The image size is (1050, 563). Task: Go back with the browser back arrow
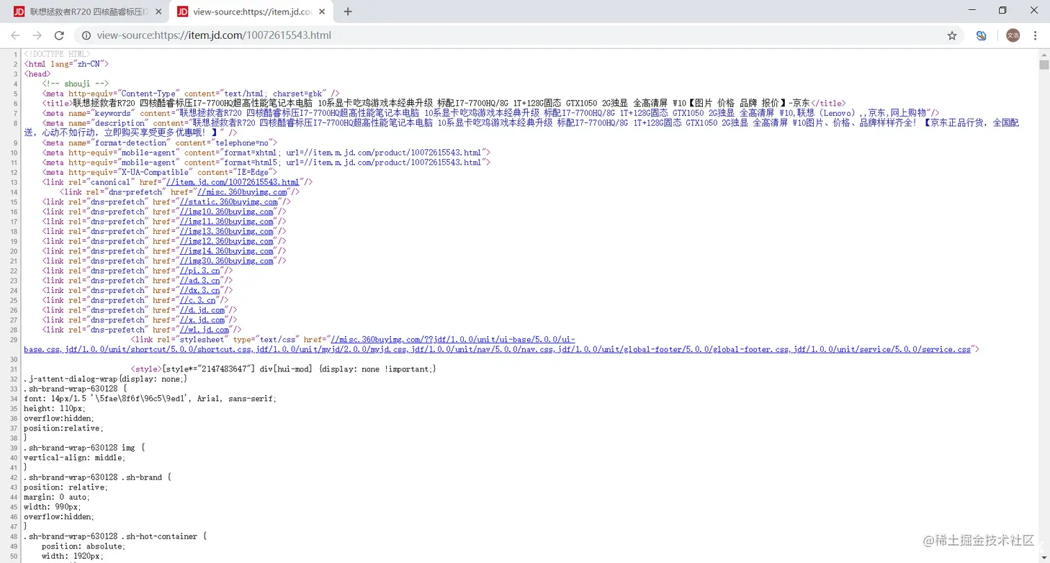15,35
